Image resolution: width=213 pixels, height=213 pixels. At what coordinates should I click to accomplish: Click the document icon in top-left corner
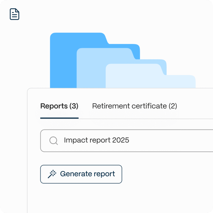click(x=15, y=14)
